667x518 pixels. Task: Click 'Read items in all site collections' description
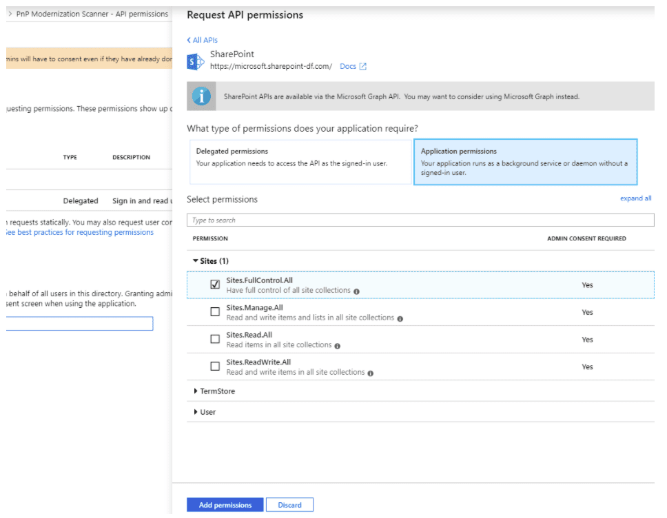(x=279, y=344)
